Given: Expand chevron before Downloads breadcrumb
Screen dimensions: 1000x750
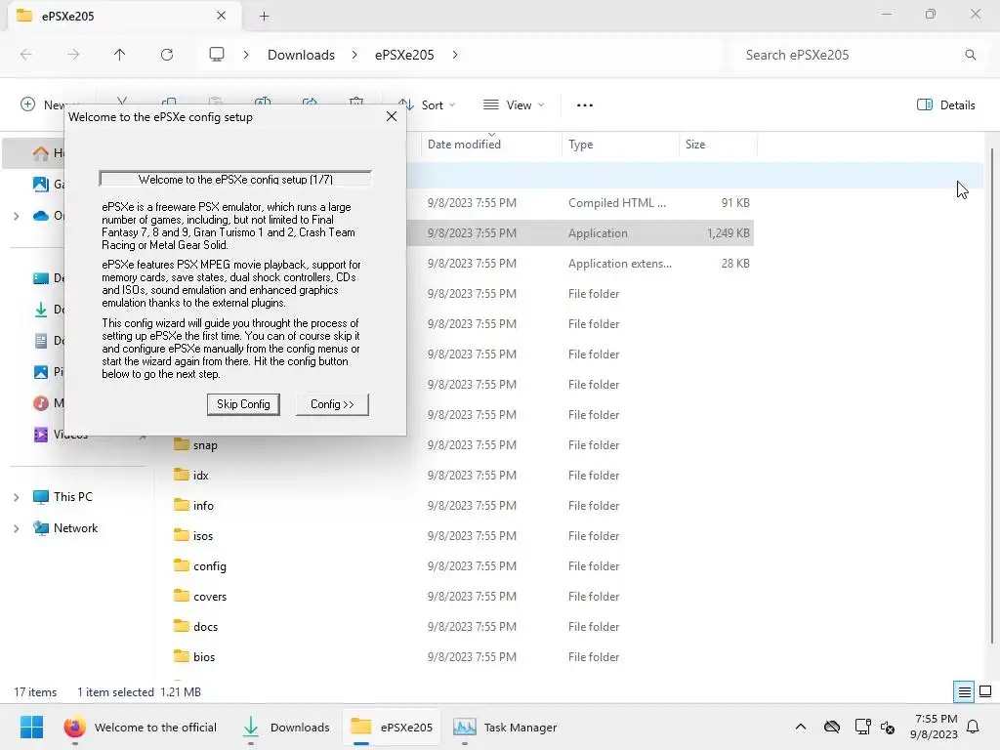Looking at the screenshot, I should (246, 55).
